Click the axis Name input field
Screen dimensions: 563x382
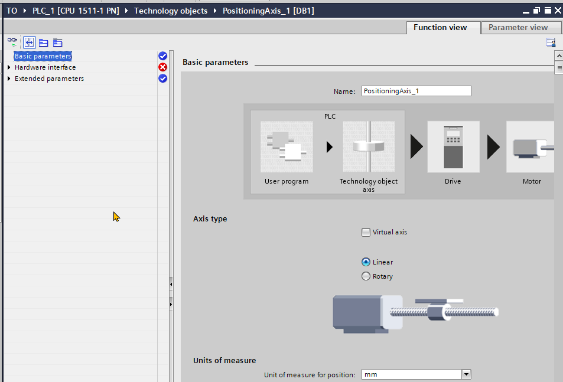[416, 91]
